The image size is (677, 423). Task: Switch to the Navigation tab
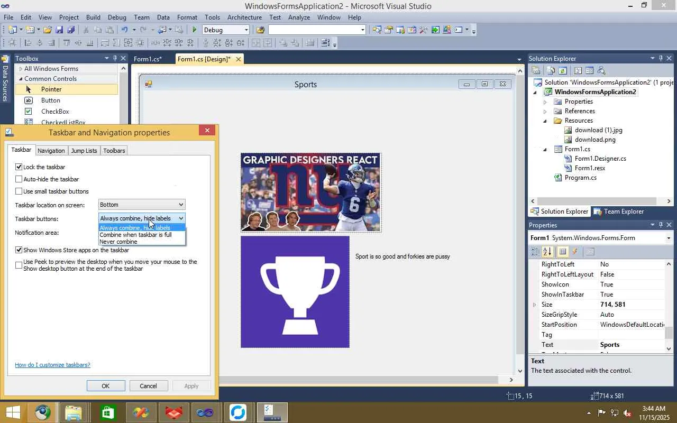(x=51, y=151)
